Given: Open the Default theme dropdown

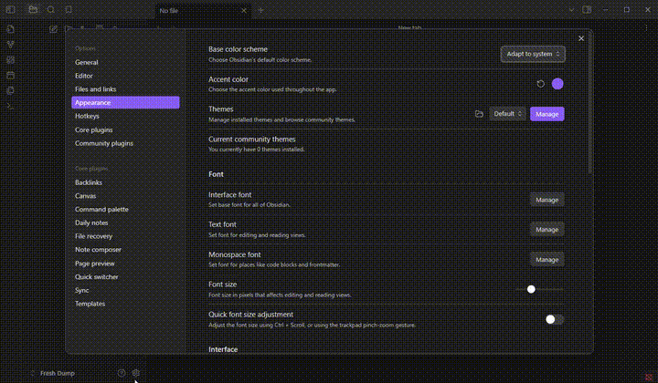Looking at the screenshot, I should tap(507, 114).
